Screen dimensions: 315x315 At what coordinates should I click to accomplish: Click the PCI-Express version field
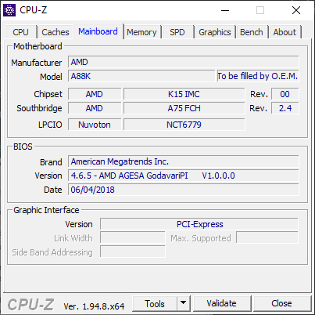coord(199,224)
